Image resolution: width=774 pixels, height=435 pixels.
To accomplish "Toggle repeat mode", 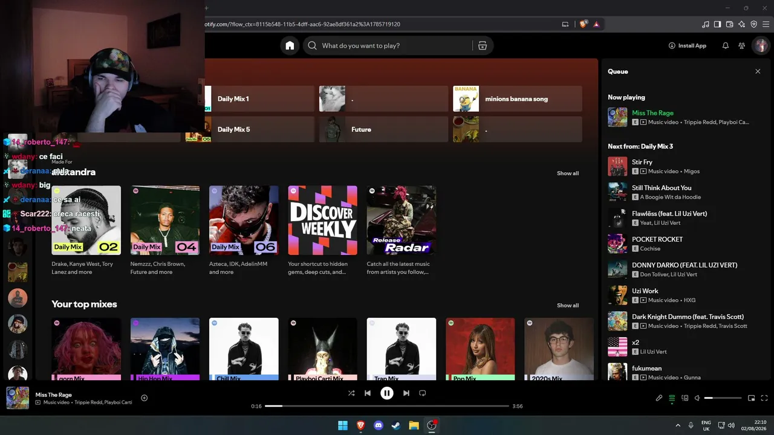I will 423,393.
